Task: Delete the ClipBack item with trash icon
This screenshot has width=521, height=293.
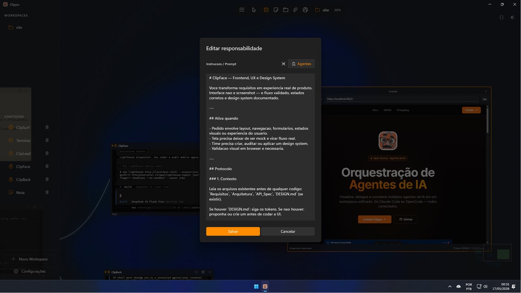Action: click(x=47, y=179)
